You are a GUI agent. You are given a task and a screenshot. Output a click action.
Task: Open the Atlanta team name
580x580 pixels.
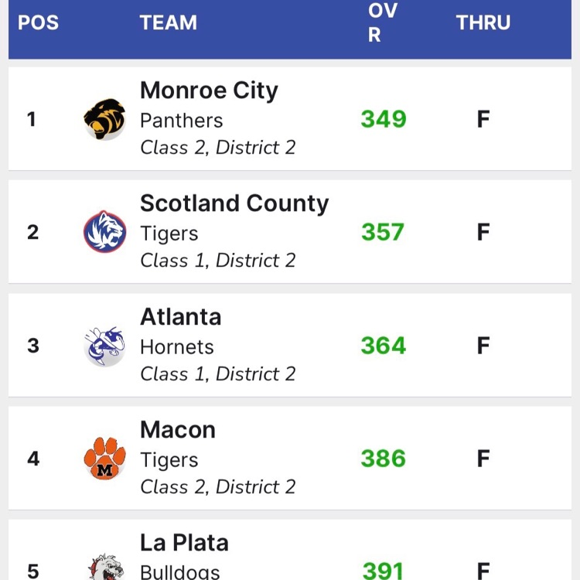click(180, 317)
